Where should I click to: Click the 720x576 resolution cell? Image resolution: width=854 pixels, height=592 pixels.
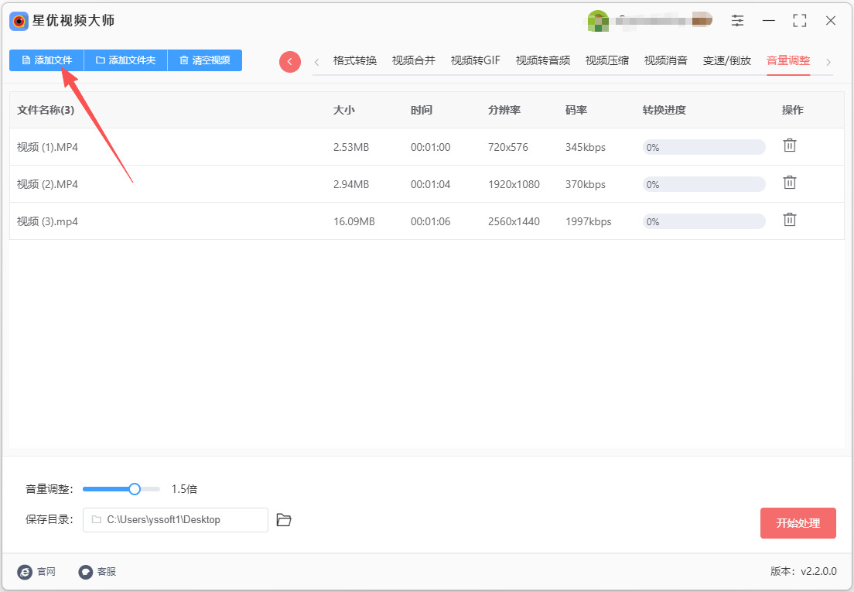508,147
